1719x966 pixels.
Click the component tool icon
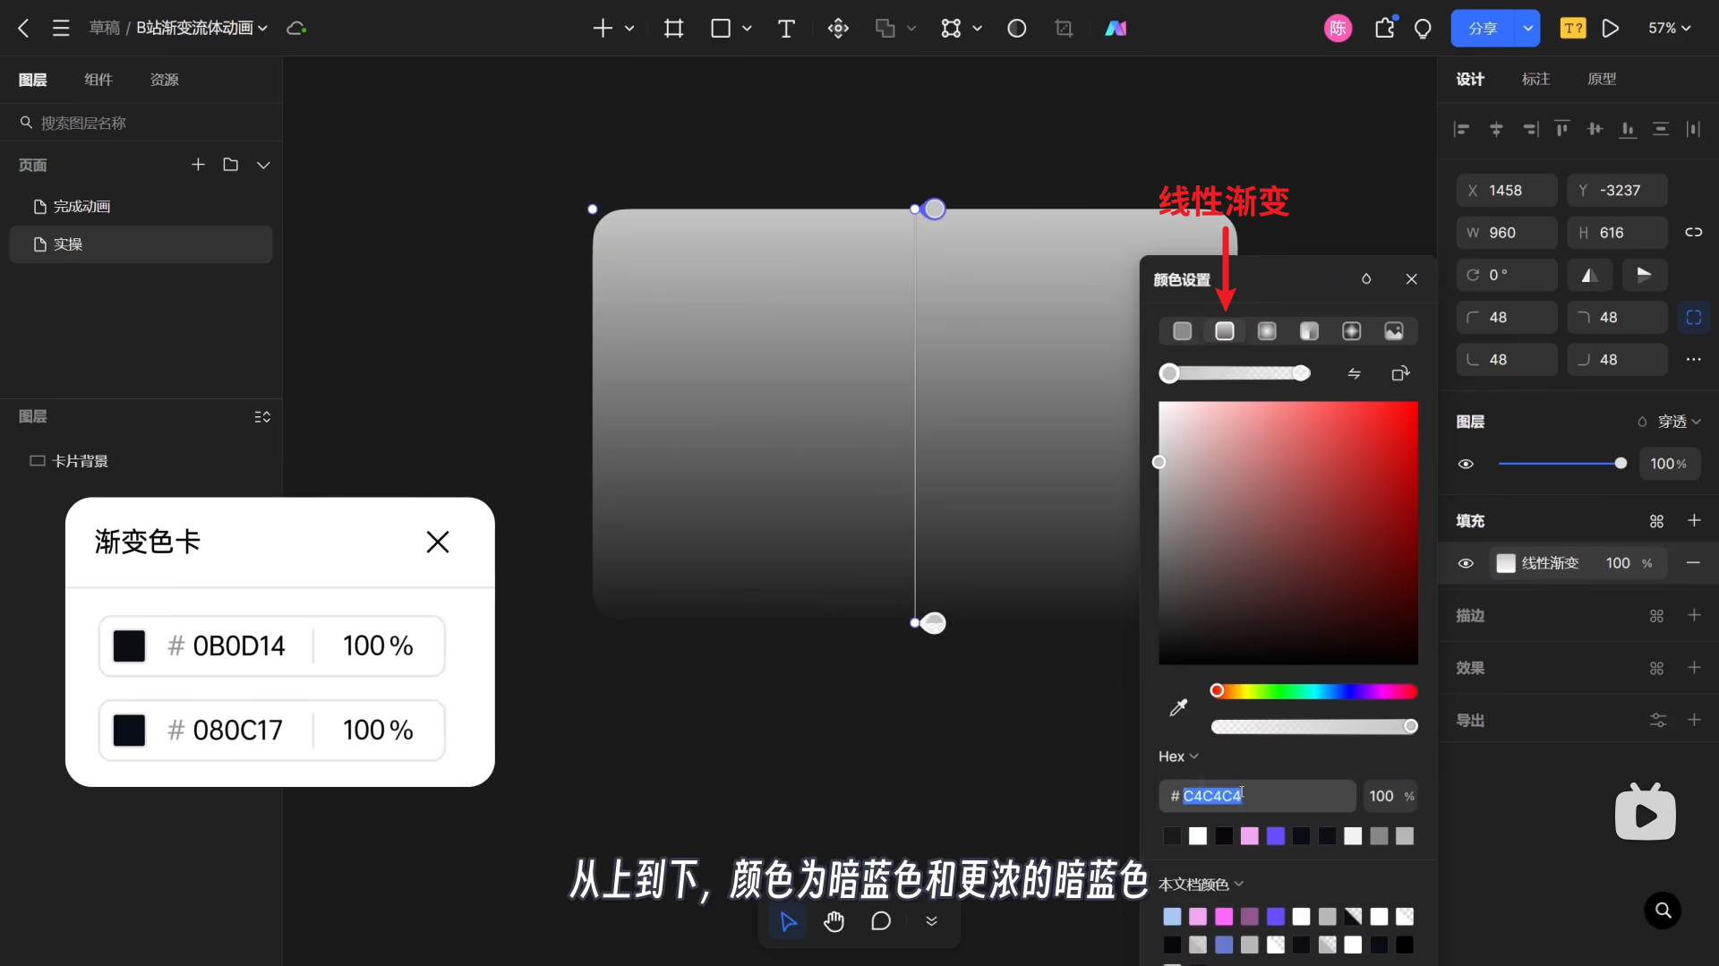click(x=838, y=29)
